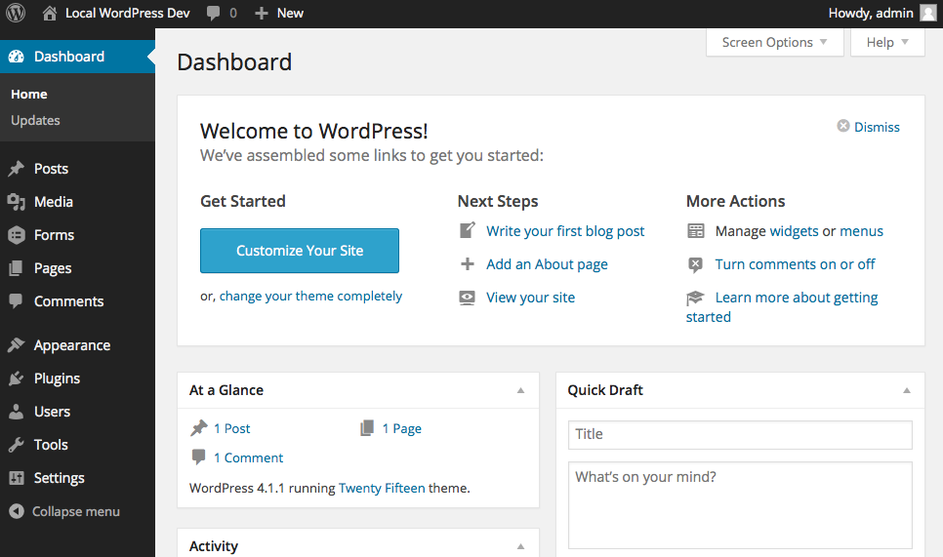Go to Updates submenu item
The height and width of the screenshot is (557, 943).
35,120
